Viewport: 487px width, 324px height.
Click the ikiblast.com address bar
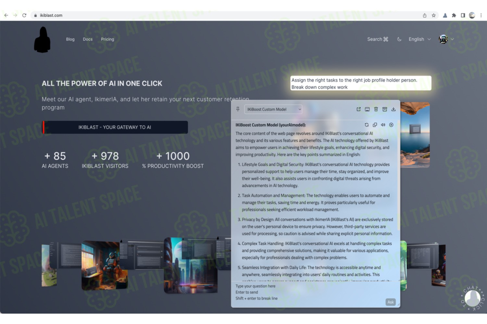coord(234,15)
